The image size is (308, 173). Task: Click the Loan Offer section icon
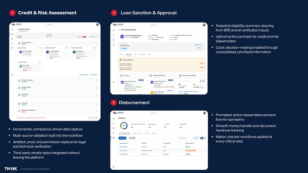click(x=19, y=103)
